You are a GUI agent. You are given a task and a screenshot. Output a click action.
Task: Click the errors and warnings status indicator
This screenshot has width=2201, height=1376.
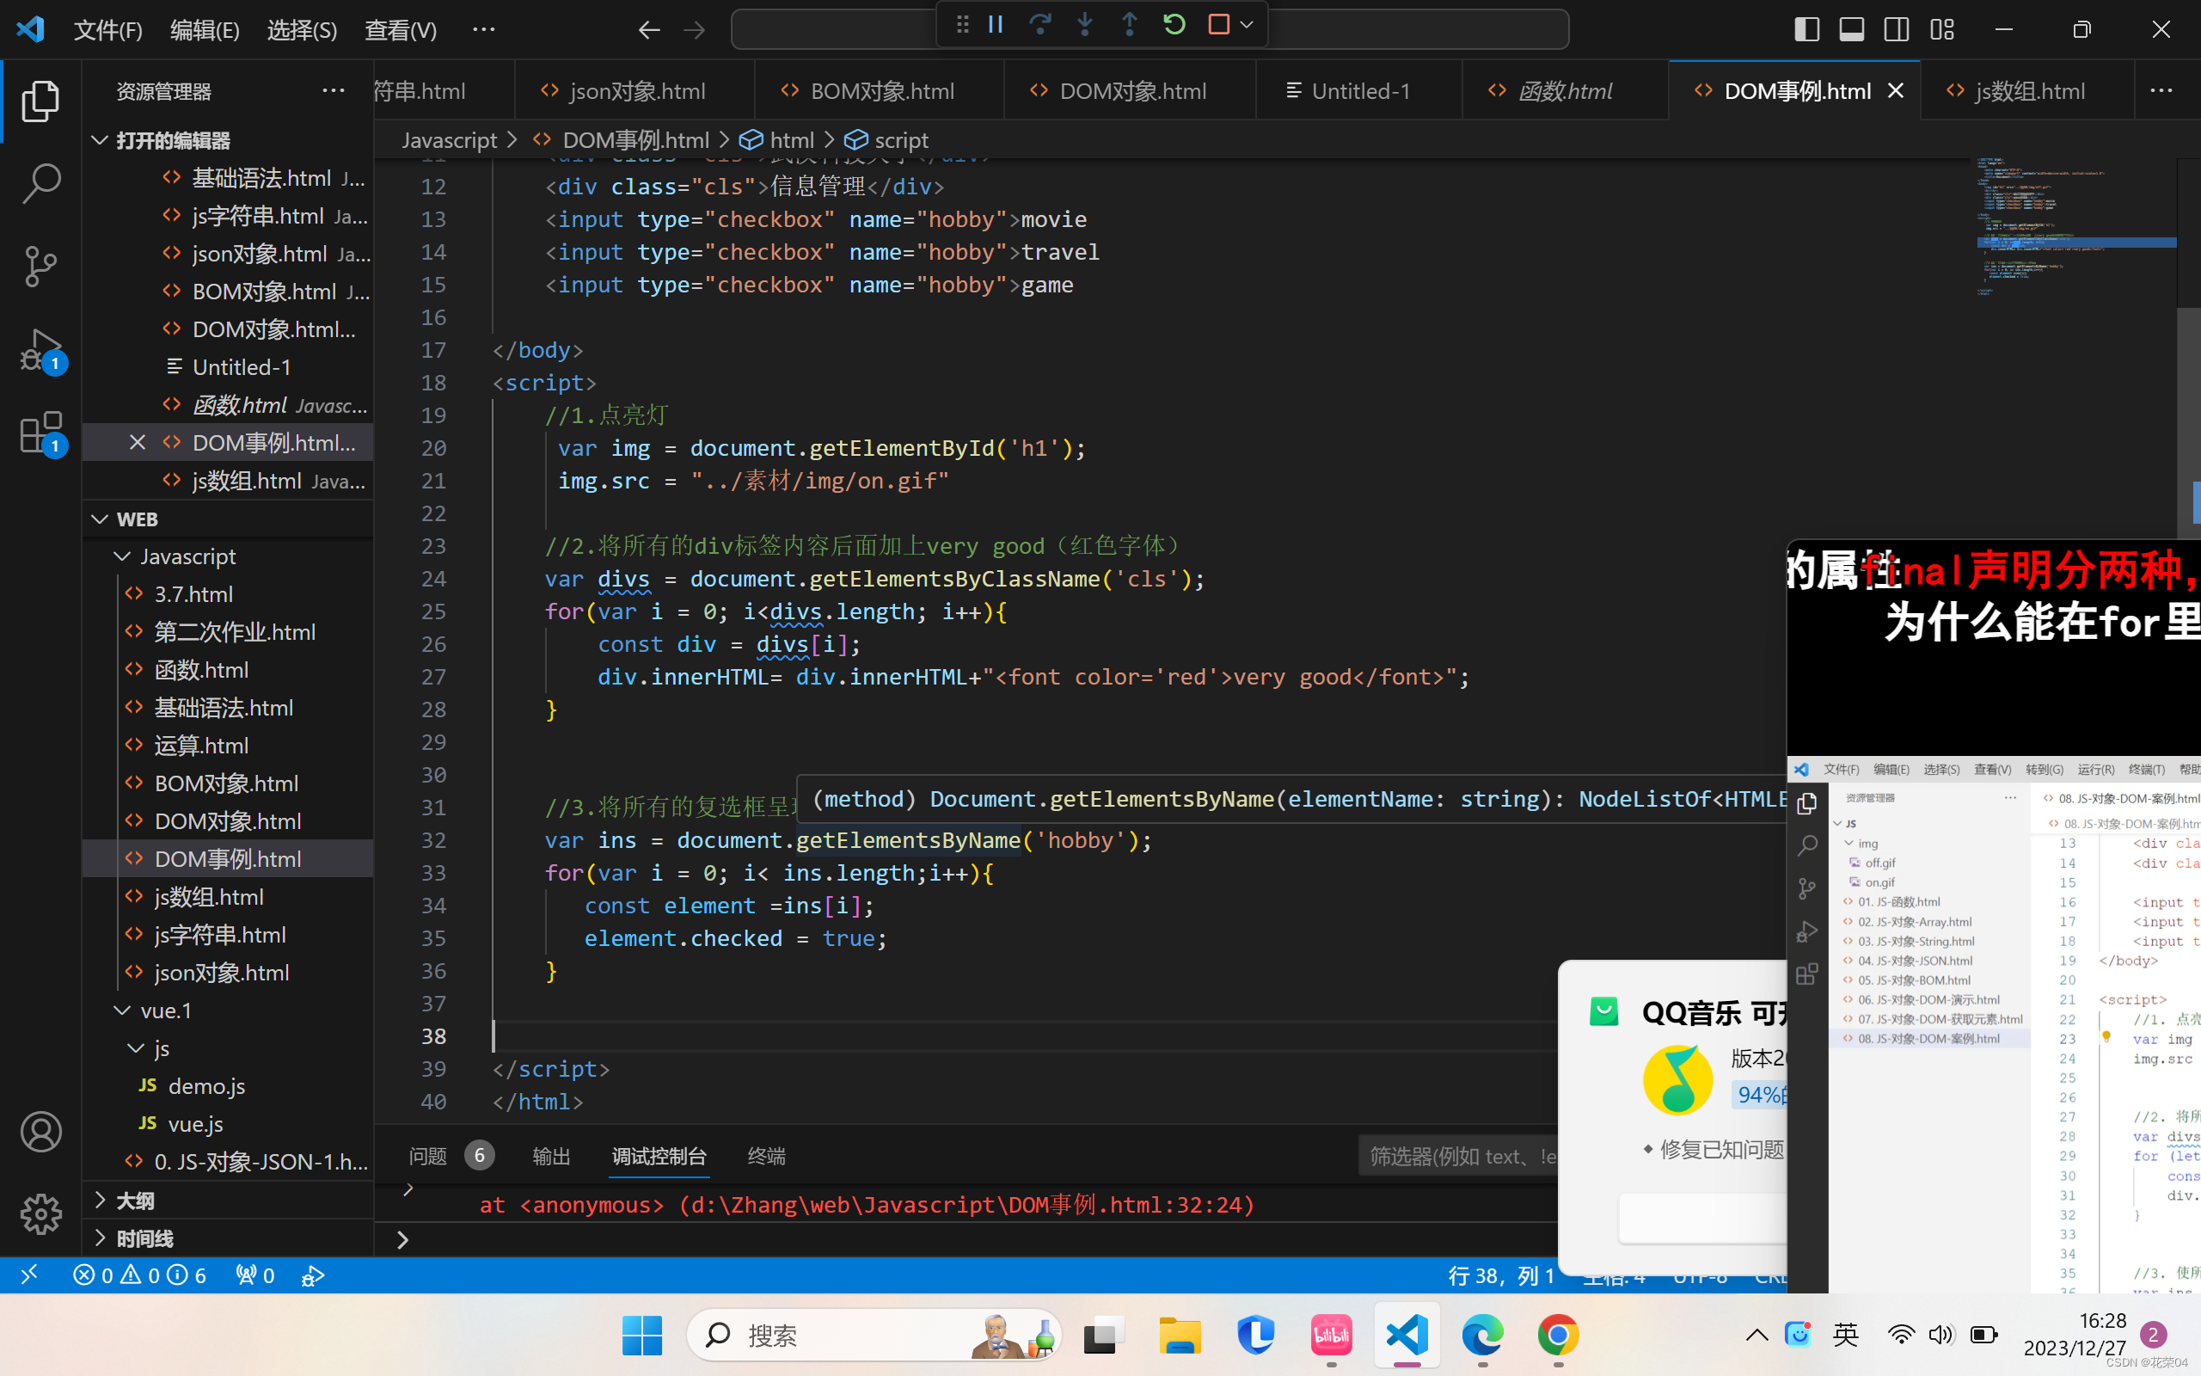139,1275
